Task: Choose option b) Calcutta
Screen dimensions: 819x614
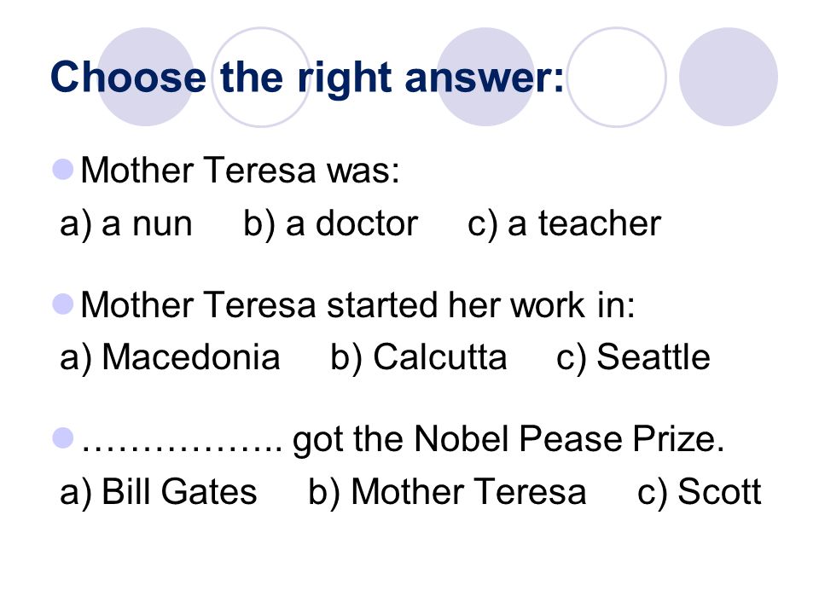Action: point(419,357)
